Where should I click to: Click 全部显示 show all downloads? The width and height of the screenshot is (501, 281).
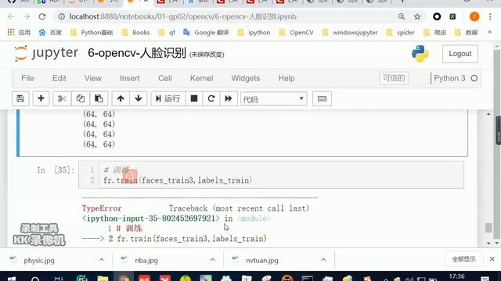pos(463,259)
